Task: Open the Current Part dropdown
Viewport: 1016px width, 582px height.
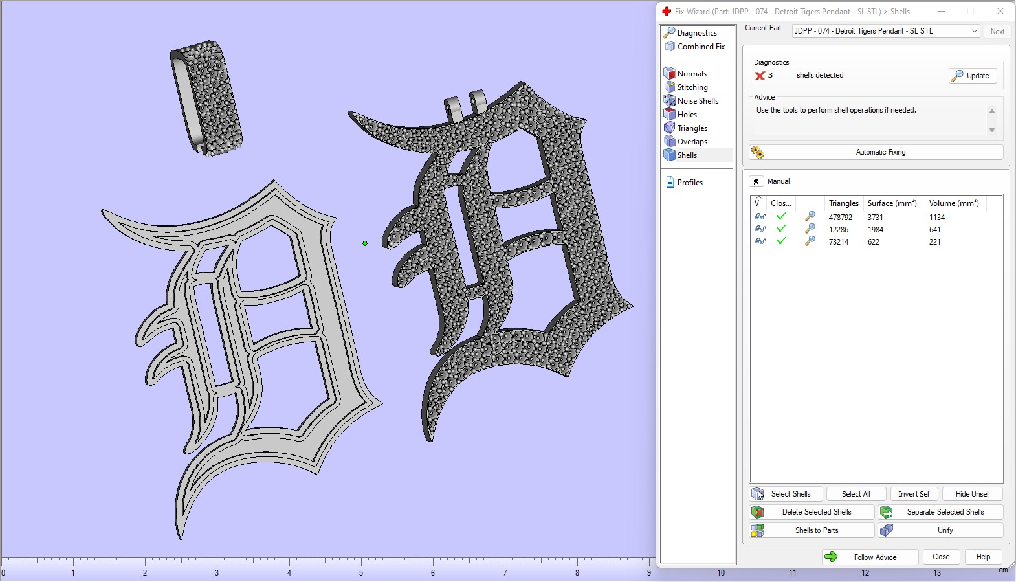Action: tap(886, 31)
